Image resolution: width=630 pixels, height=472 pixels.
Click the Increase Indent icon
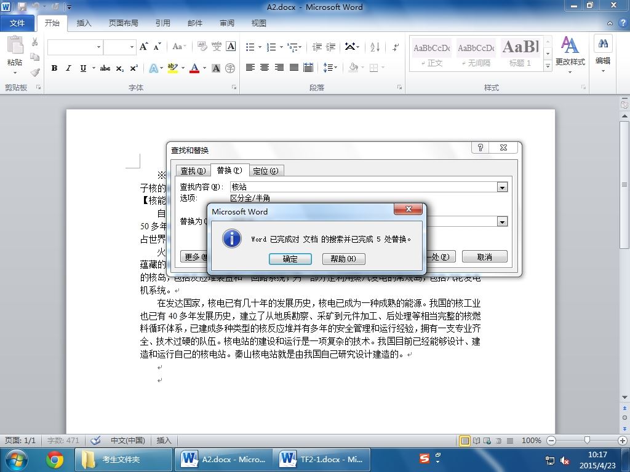click(330, 47)
